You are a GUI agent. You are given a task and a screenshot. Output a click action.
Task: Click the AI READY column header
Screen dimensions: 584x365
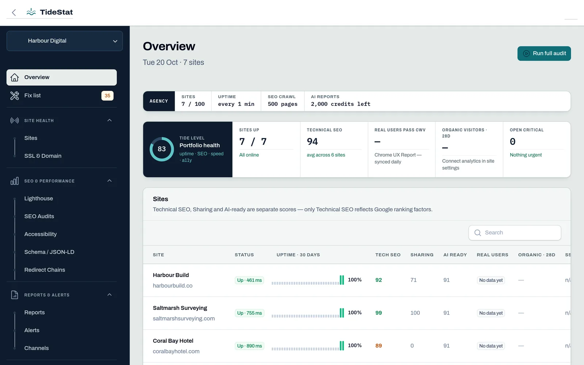coord(455,255)
